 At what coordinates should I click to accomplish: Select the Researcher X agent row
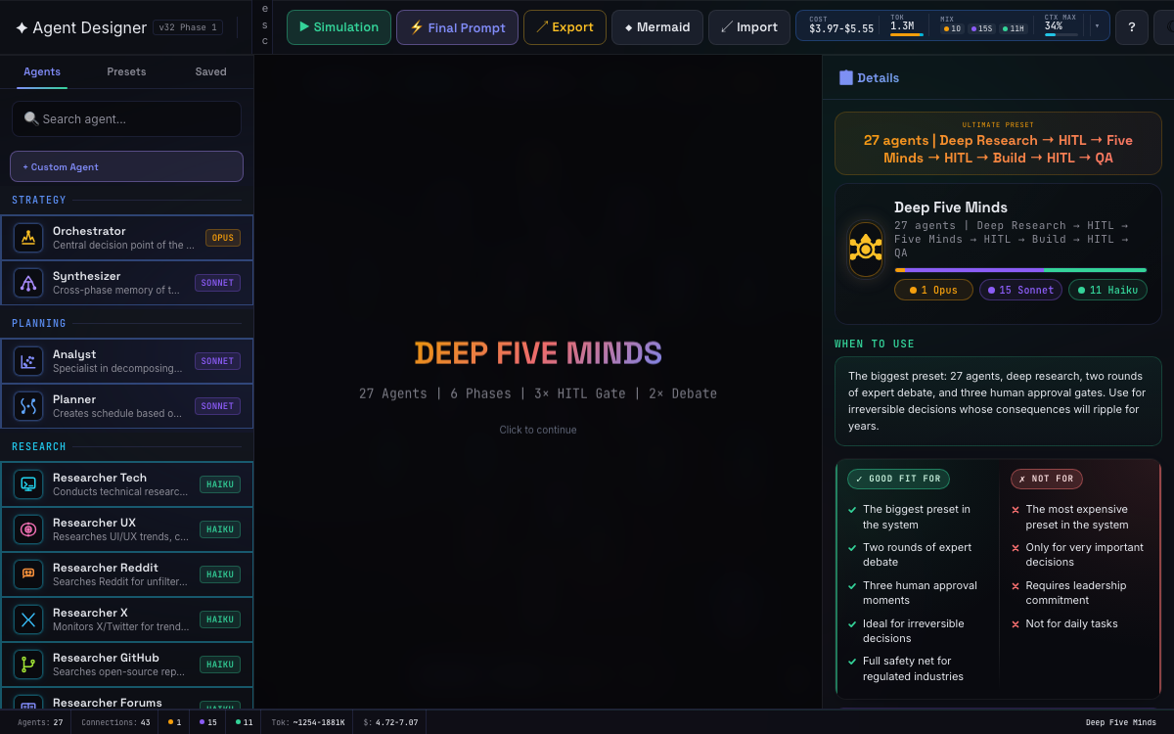[x=126, y=619]
